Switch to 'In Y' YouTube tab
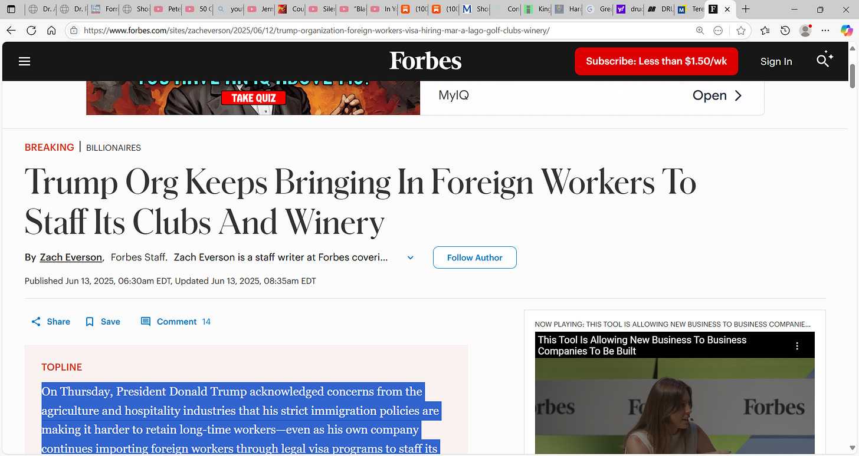 (x=383, y=9)
